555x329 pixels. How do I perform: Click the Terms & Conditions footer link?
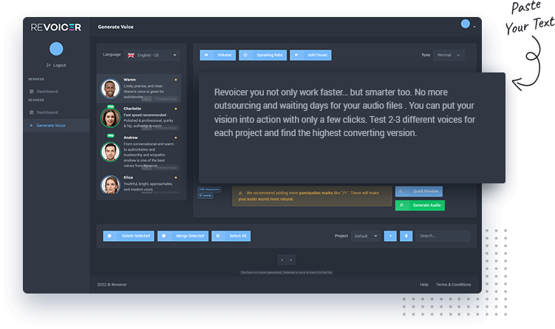click(453, 284)
